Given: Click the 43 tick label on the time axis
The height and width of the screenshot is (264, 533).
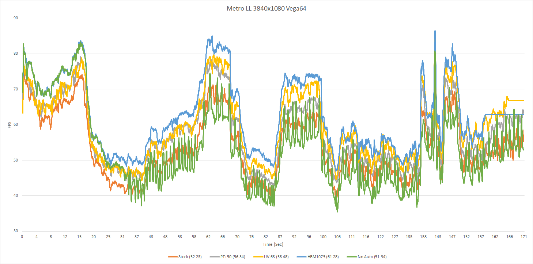Looking at the screenshot, I should (x=151, y=237).
